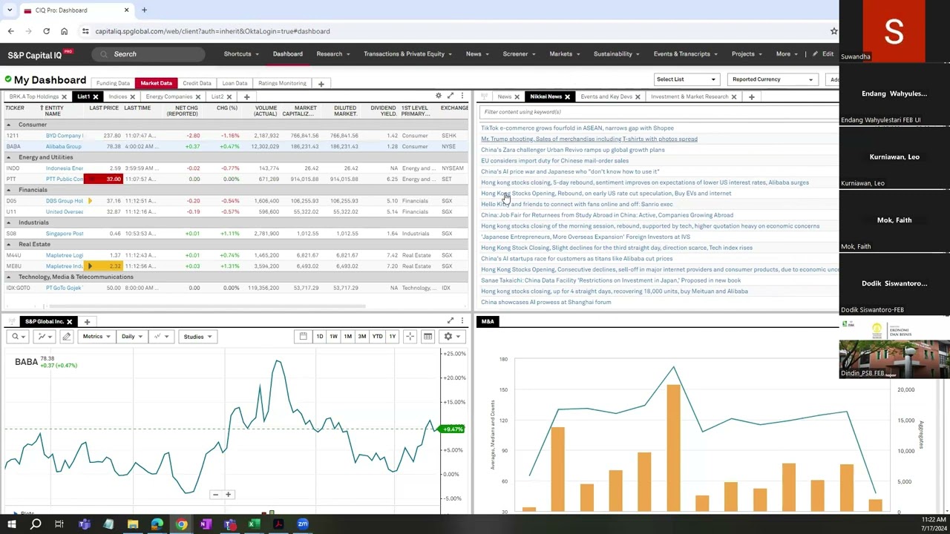
Task: Select the chart drawing pencil tool
Action: pos(66,337)
